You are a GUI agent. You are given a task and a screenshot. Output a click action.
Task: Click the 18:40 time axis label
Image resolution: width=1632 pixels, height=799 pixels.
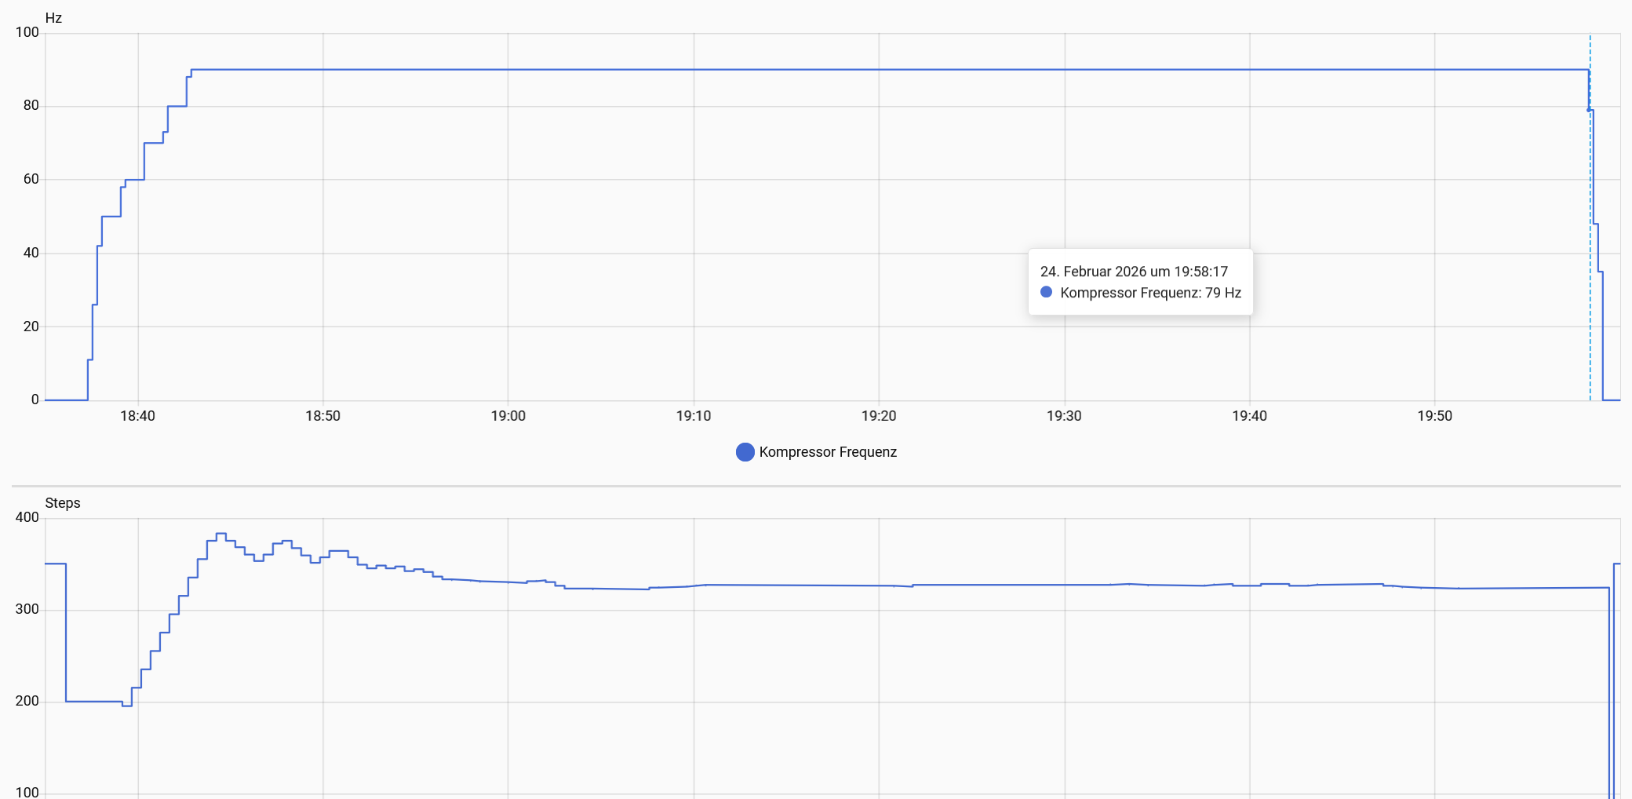point(137,416)
